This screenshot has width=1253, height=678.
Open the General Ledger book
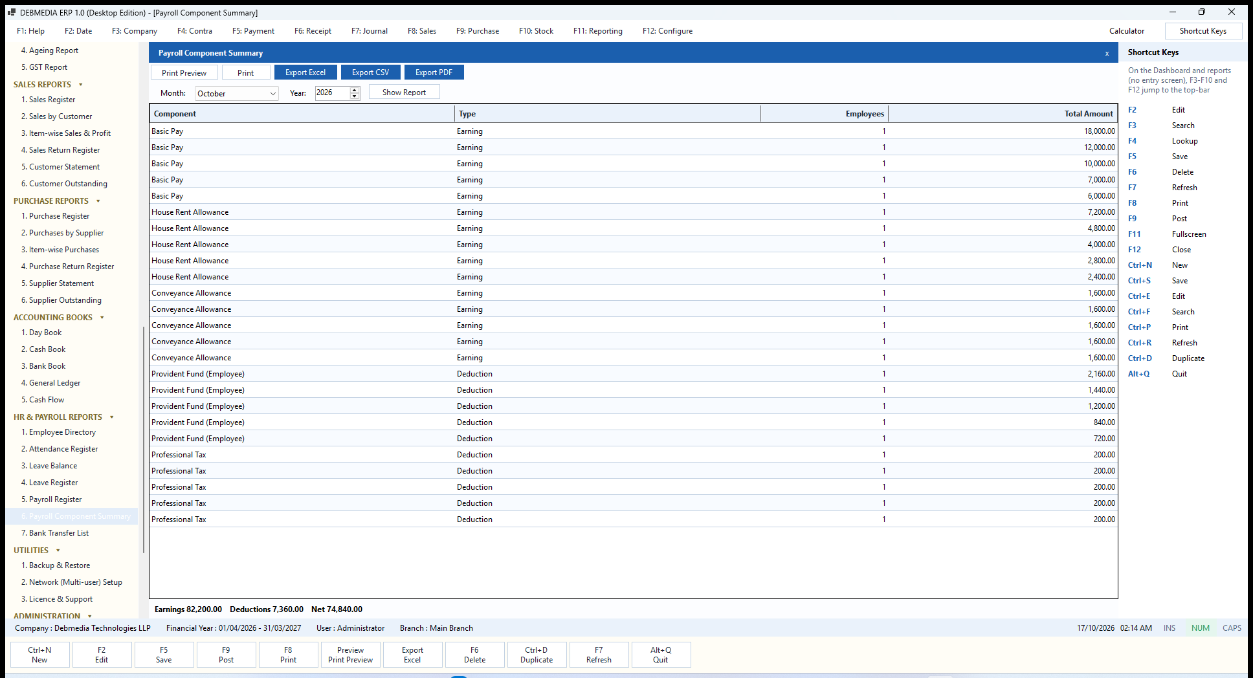(55, 383)
